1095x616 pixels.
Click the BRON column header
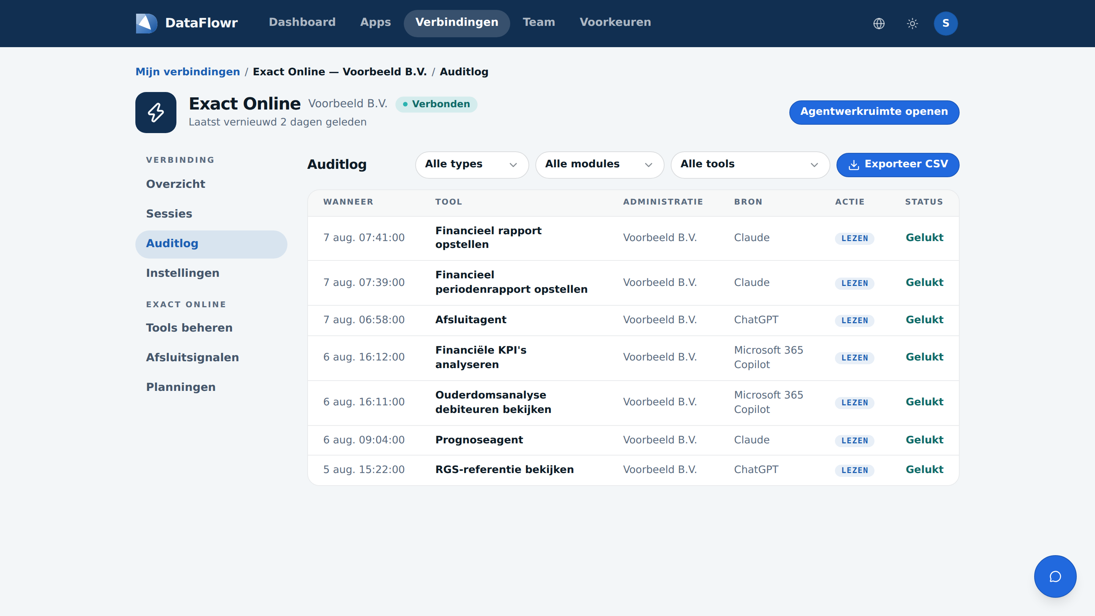coord(748,202)
